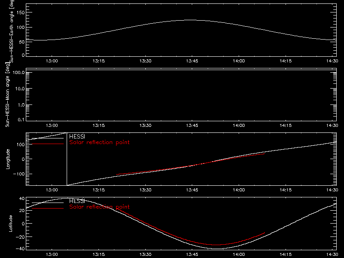
Task: Click the Latitude axis title
Action: coord(10,224)
